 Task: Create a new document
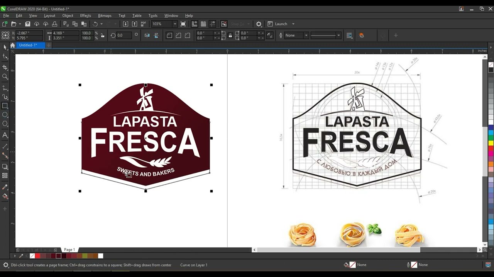(x=5, y=24)
